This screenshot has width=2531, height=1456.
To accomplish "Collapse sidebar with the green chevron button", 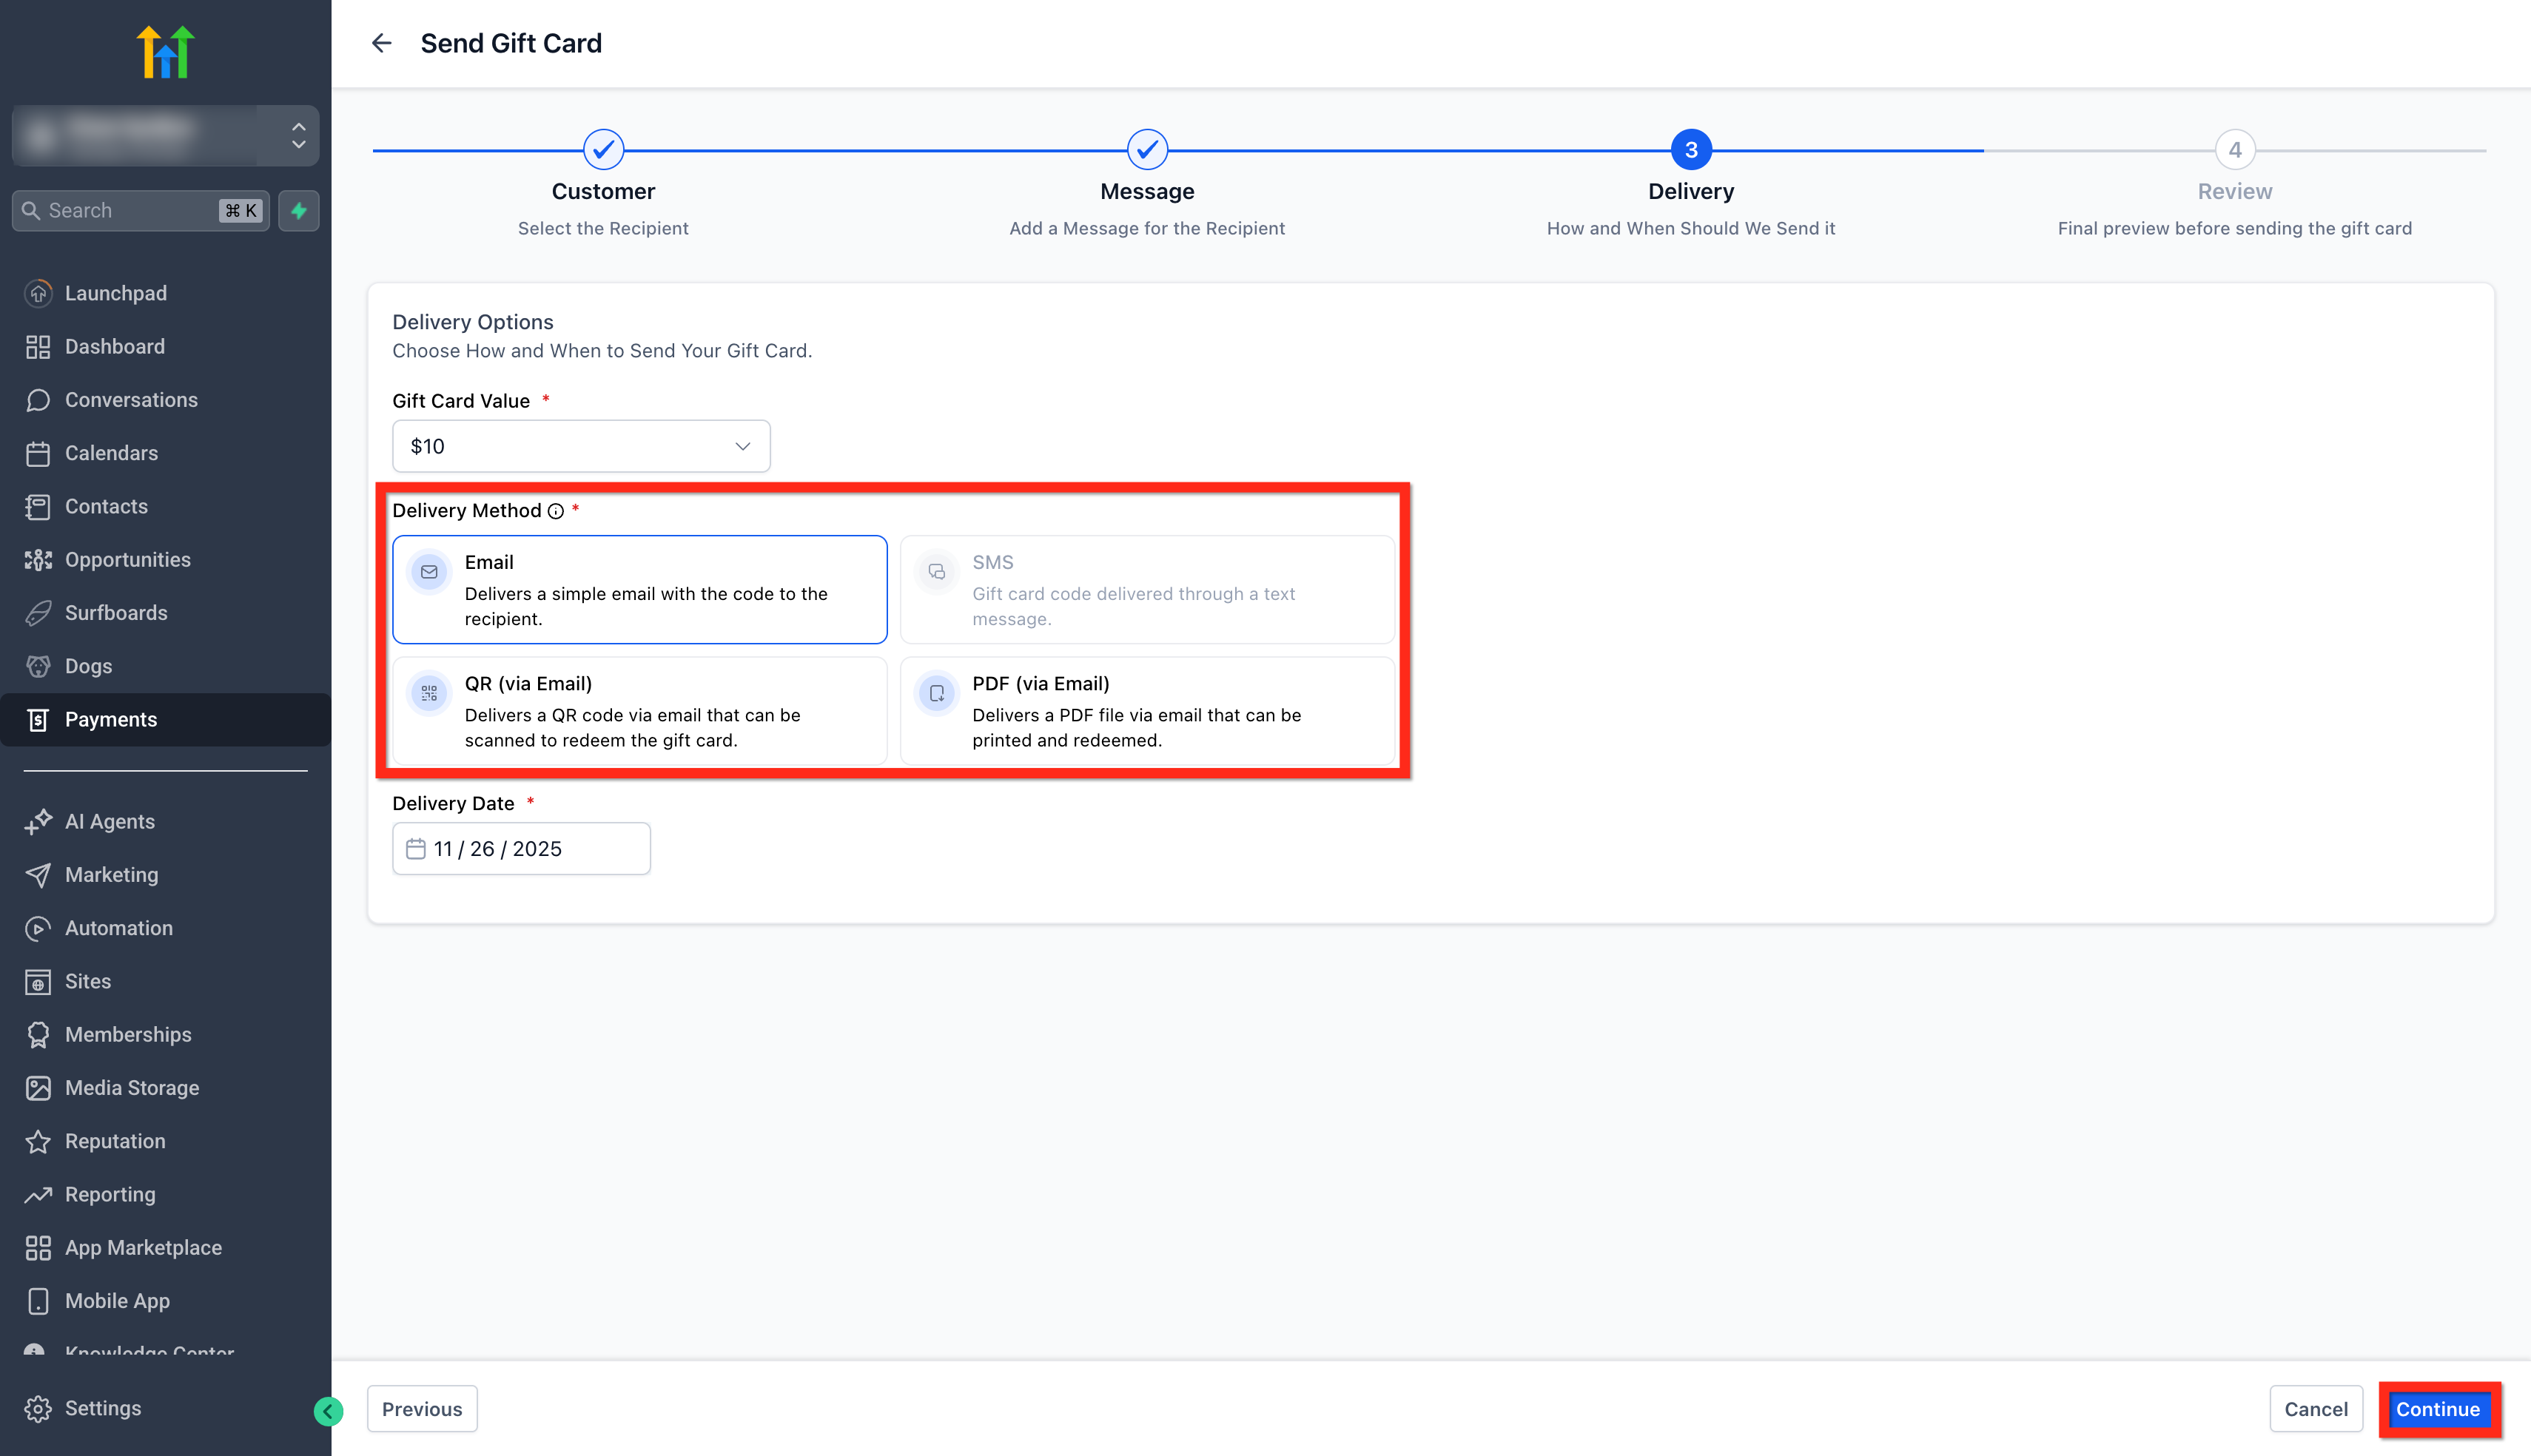I will coord(328,1411).
